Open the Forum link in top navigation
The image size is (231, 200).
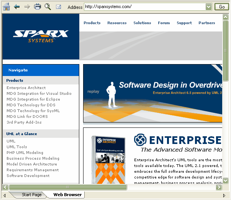[x=164, y=23]
